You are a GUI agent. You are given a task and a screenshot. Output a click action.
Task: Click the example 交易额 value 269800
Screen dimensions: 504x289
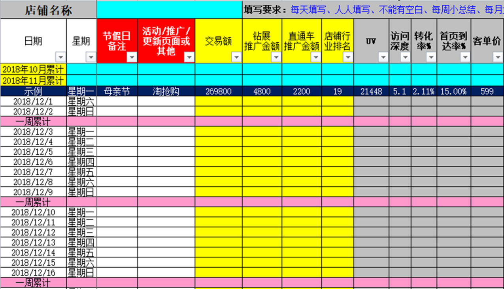tap(219, 92)
